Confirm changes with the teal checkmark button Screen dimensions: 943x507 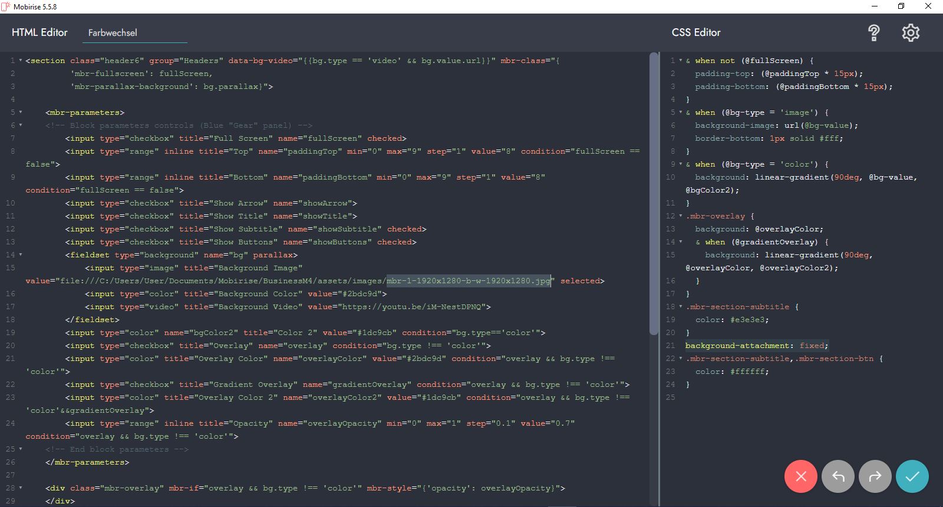click(x=912, y=476)
